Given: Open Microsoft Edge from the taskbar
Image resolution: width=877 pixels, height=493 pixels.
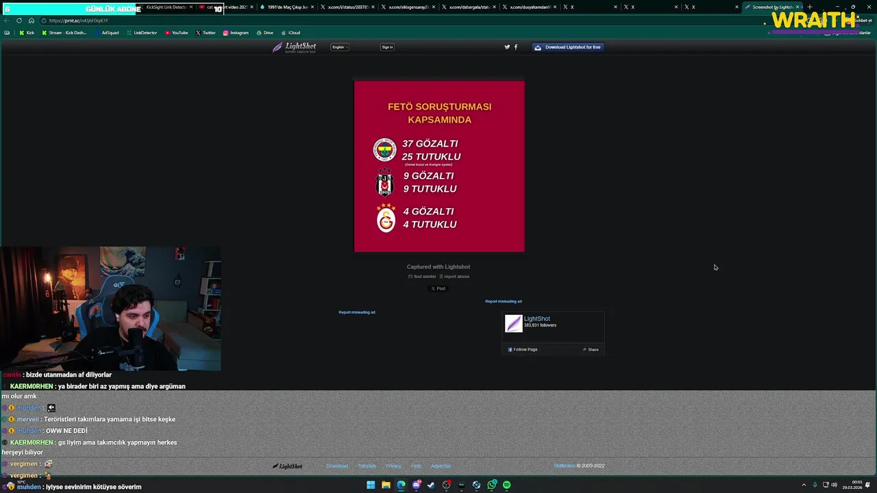Looking at the screenshot, I should (x=401, y=485).
